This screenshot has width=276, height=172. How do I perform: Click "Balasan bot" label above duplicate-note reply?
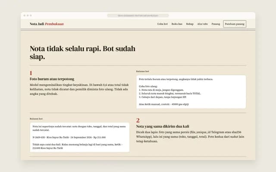tap(36, 119)
